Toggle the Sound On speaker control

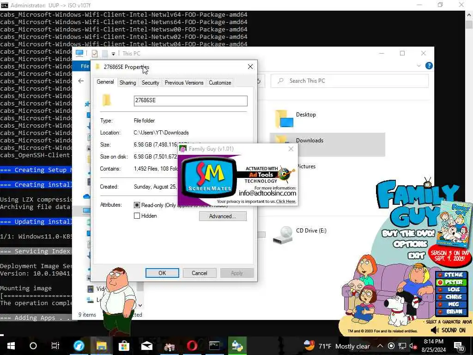click(x=448, y=330)
